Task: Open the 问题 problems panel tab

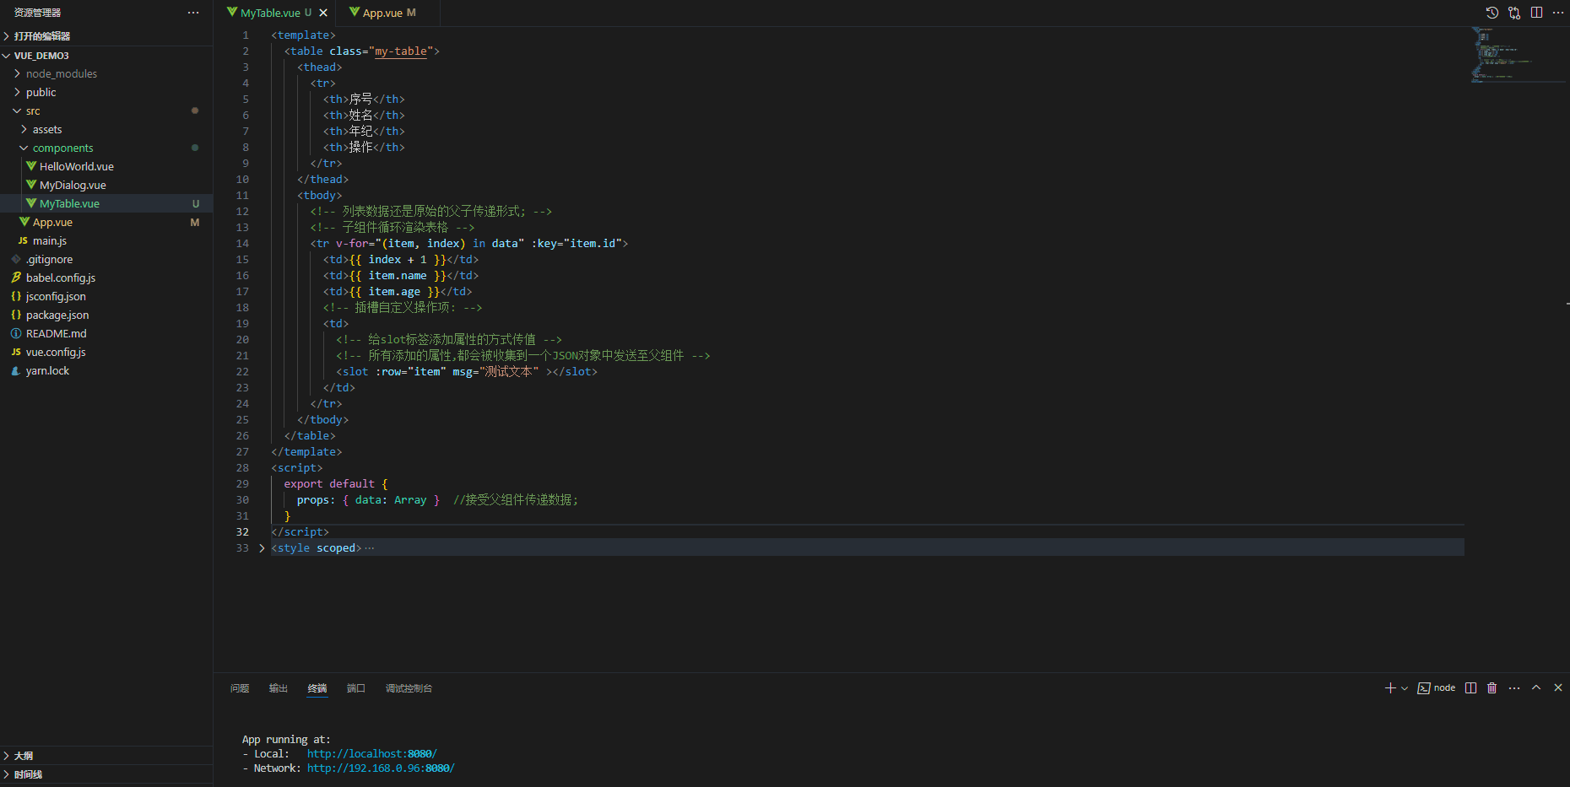Action: pos(240,688)
